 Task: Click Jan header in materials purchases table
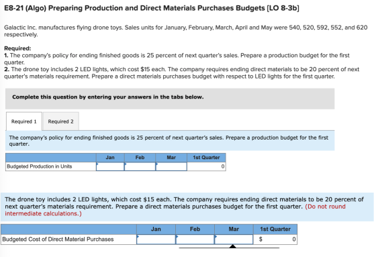[x=156, y=229]
